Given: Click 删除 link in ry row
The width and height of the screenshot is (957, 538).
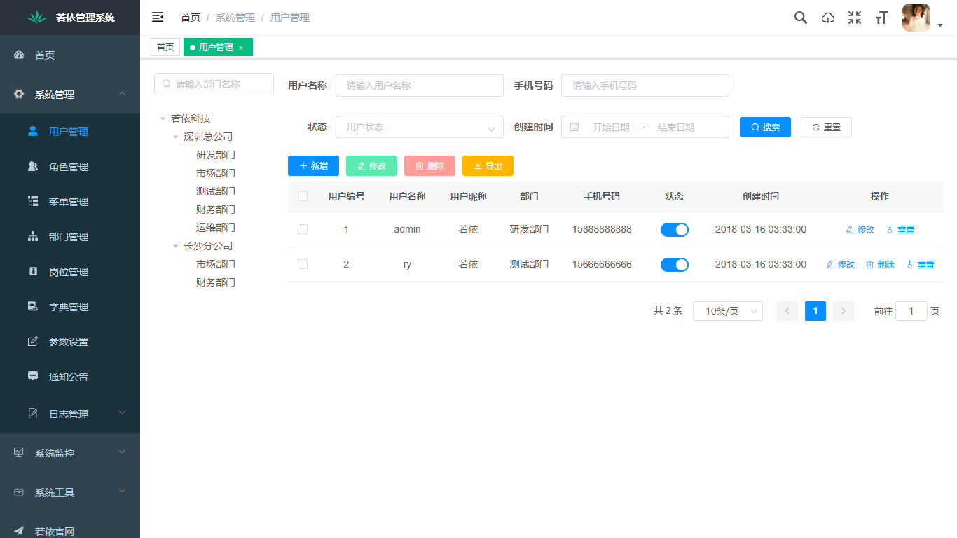Looking at the screenshot, I should [x=880, y=264].
